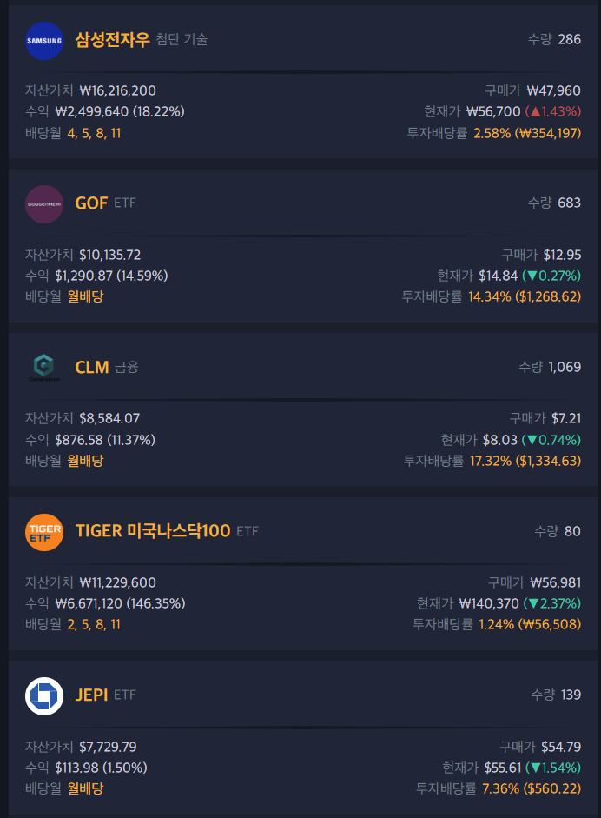Screen dimensions: 601x818
Task: Open the 삼성전자우 stock title
Action: click(x=112, y=40)
